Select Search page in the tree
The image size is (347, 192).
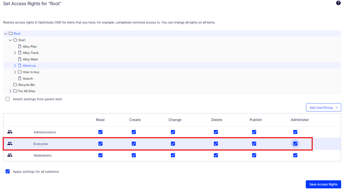coord(28,79)
